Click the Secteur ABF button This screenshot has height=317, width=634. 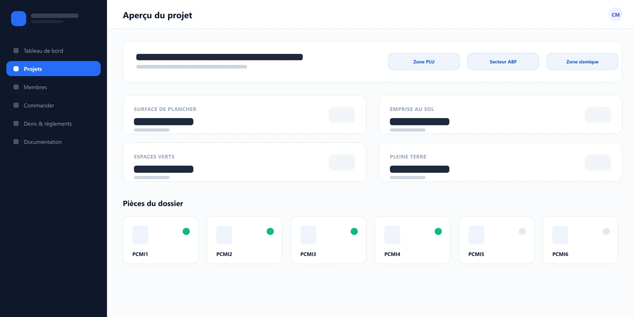tap(503, 61)
